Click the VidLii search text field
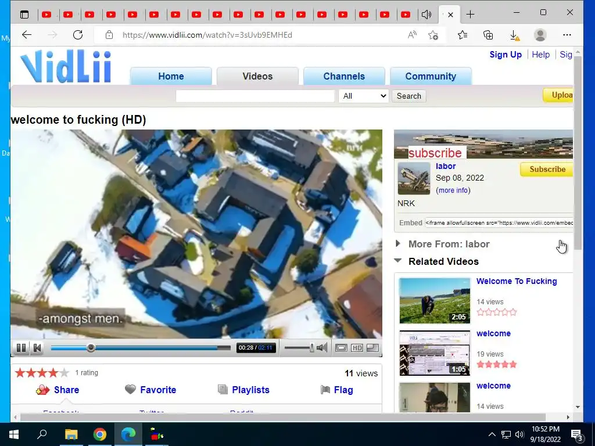This screenshot has width=595, height=446. tap(255, 96)
